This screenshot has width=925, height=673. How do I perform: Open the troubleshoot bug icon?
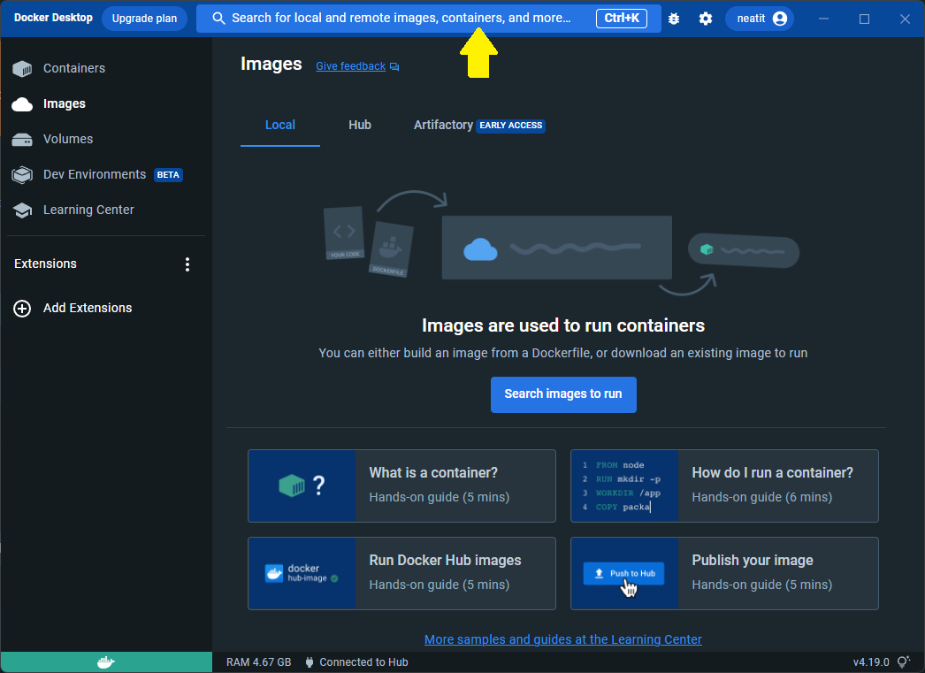tap(674, 19)
